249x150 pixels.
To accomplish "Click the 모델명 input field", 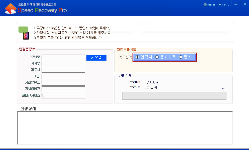I will coord(63,57).
